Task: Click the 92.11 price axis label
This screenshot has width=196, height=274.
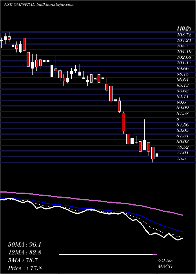Action: point(183,96)
